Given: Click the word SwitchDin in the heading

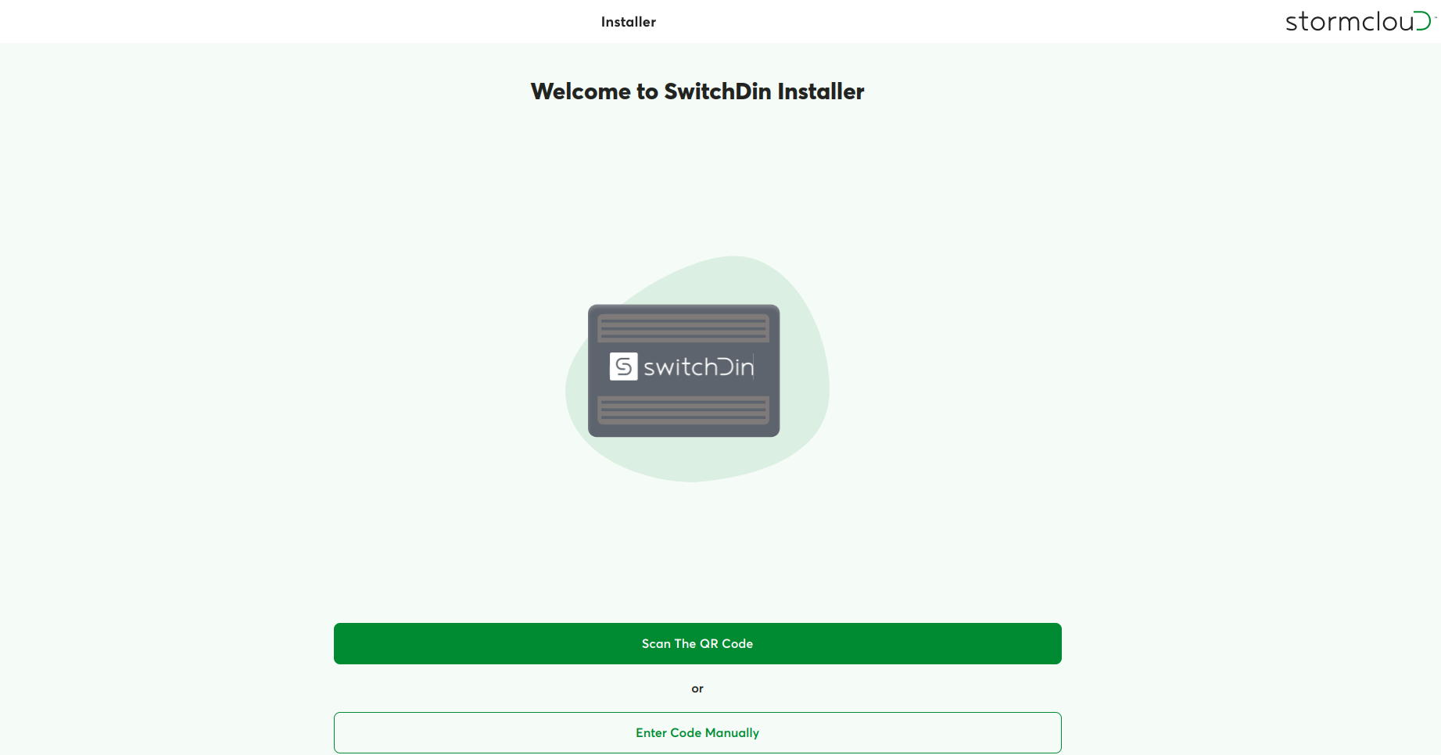Looking at the screenshot, I should (718, 91).
